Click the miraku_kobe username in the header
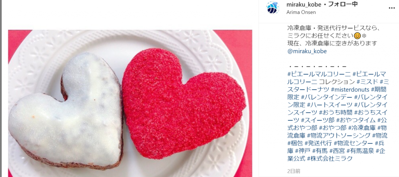Image resolution: width=399 pixels, height=177 pixels. [304, 5]
